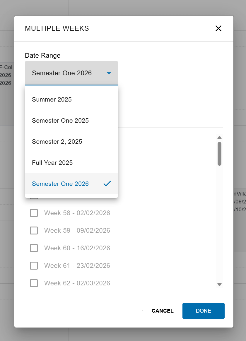Toggle Week 61 - 23/02/2026 checkbox
The height and width of the screenshot is (341, 246).
[x=34, y=266]
